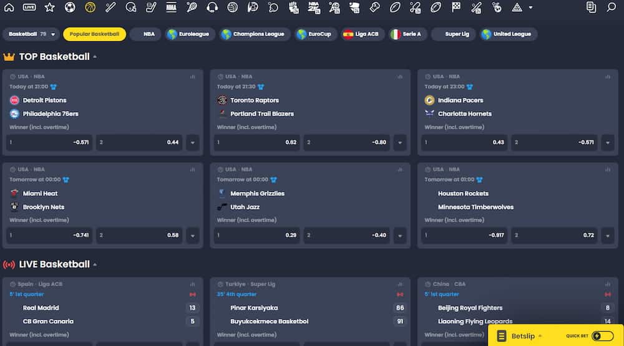Switch to the Liga ACB tab
Viewport: 624px width, 346px height.
click(x=362, y=34)
